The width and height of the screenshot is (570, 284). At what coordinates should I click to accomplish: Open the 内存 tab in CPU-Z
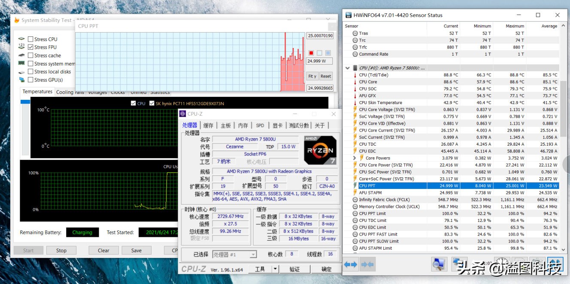click(x=243, y=126)
